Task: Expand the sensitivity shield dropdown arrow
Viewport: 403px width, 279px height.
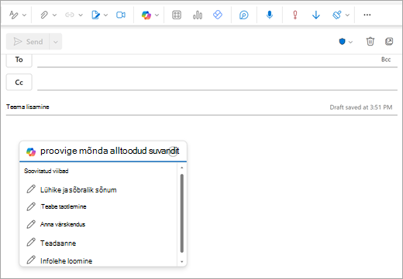Action: point(350,42)
